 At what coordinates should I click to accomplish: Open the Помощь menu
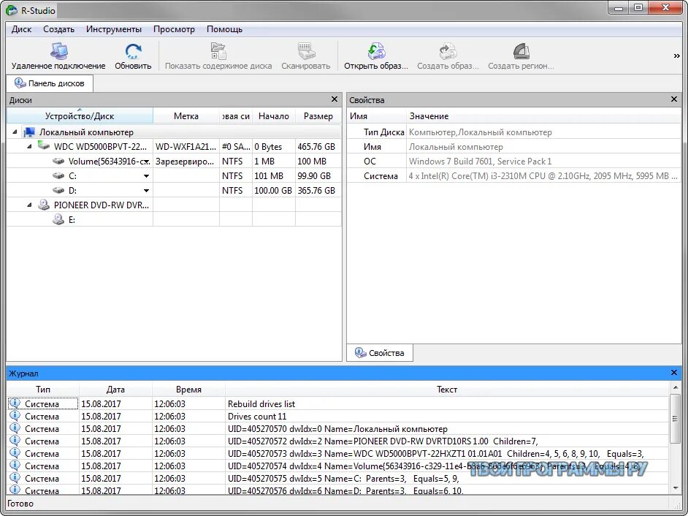click(x=224, y=29)
